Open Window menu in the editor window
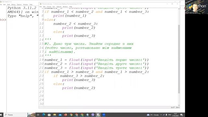This screenshot has height=117, width=208. coord(65,6)
